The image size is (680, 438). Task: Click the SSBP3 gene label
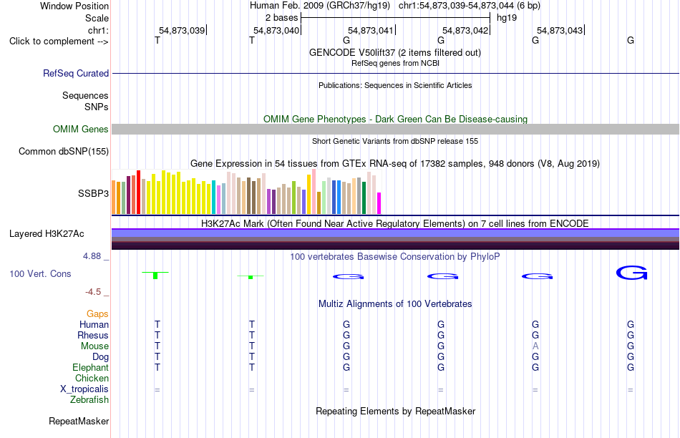click(93, 193)
